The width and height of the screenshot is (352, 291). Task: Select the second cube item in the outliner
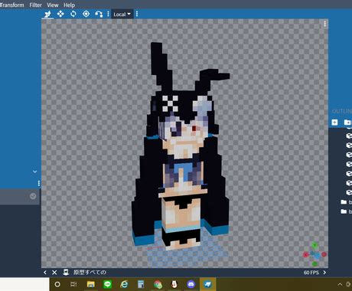pyautogui.click(x=349, y=145)
